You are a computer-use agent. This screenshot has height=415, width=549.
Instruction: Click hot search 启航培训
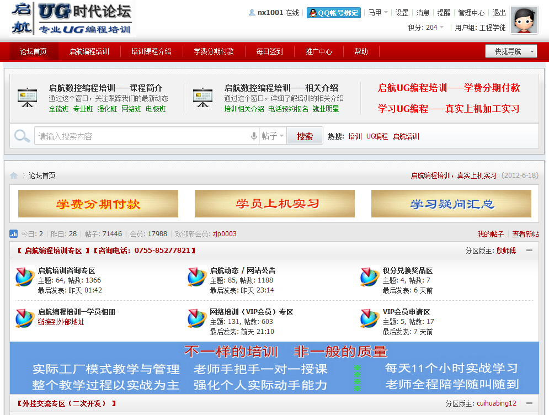tap(406, 136)
